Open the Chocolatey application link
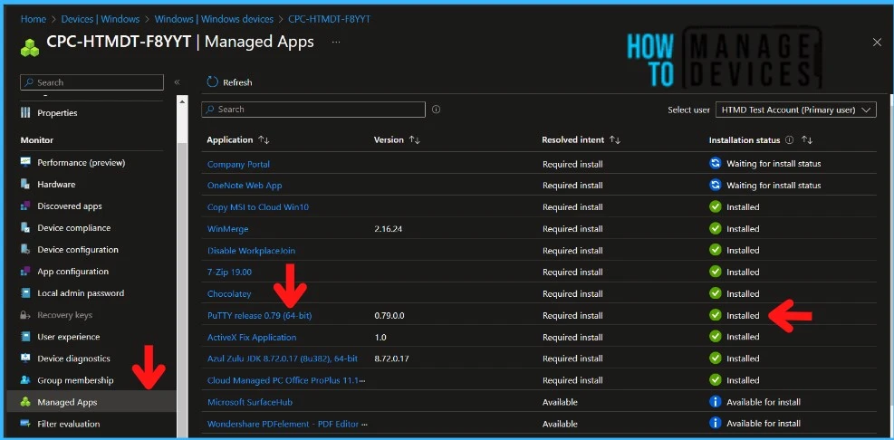The height and width of the screenshot is (440, 894). tap(229, 293)
